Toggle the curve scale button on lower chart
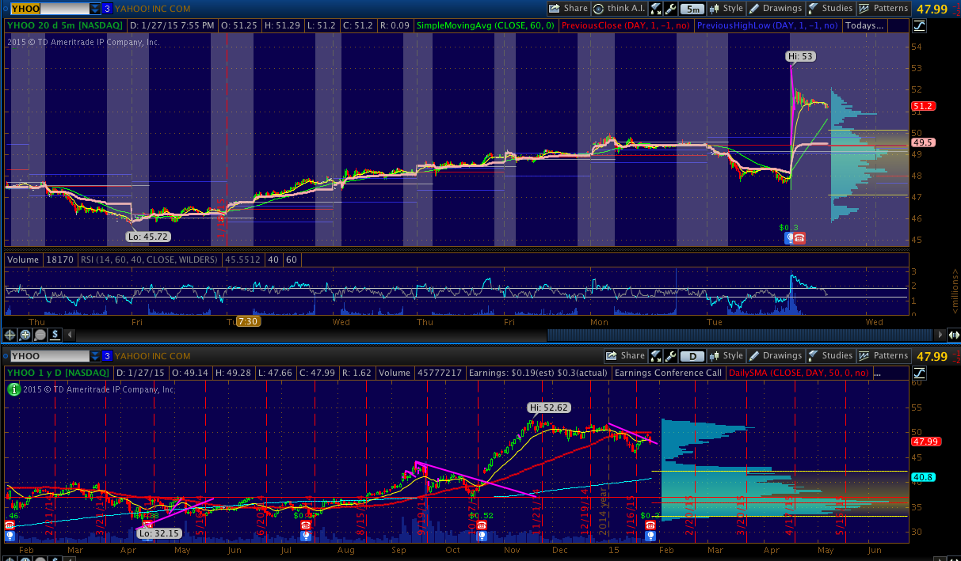The image size is (961, 561). click(x=919, y=373)
